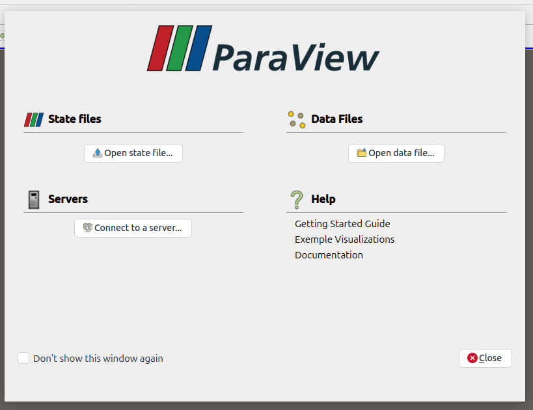Click the Servers tower icon
Screen dimensions: 533x410
pos(34,200)
